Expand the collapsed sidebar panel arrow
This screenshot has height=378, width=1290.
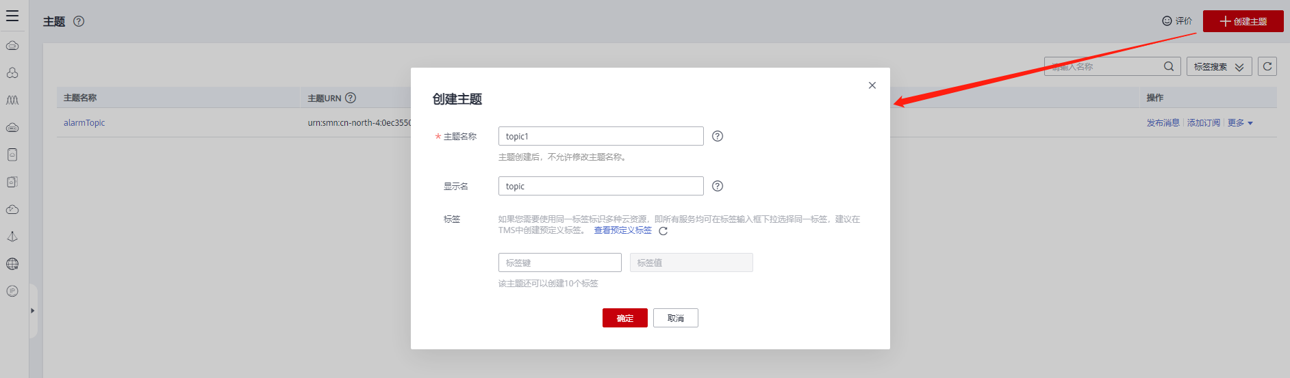(32, 311)
